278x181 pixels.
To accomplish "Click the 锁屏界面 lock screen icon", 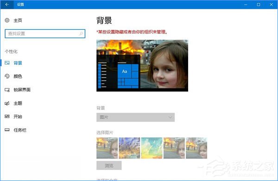I will point(7,90).
